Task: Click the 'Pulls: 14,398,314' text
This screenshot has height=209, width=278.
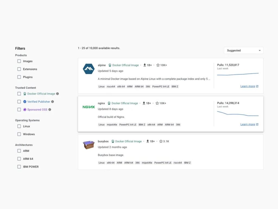Action: [x=228, y=103]
